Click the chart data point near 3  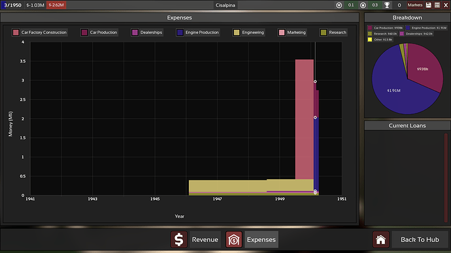click(x=315, y=82)
